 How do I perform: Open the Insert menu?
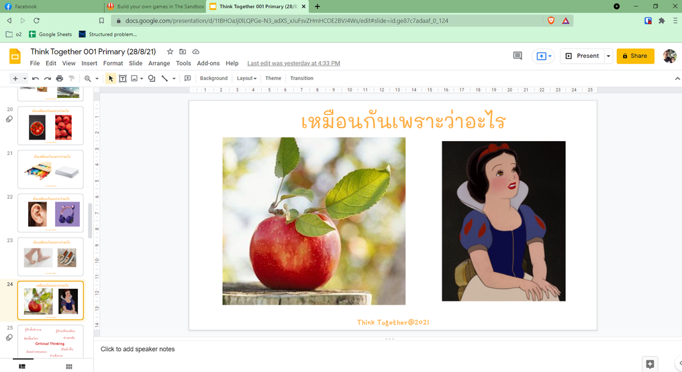89,63
